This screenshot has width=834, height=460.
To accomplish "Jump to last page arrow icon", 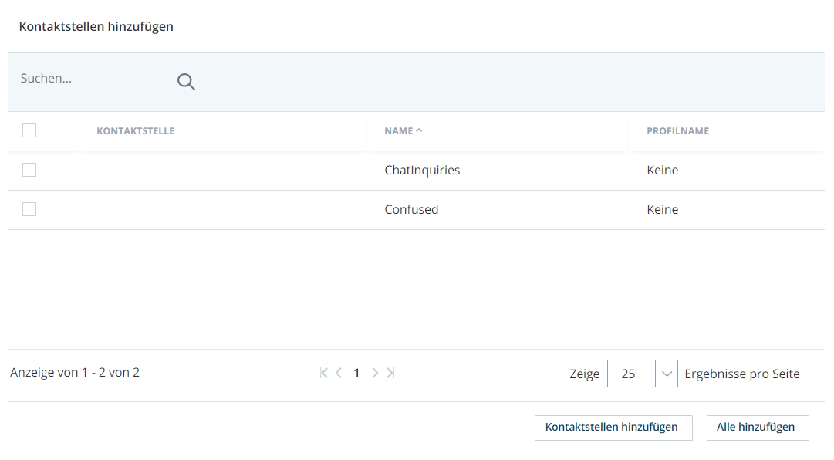I will (x=390, y=373).
